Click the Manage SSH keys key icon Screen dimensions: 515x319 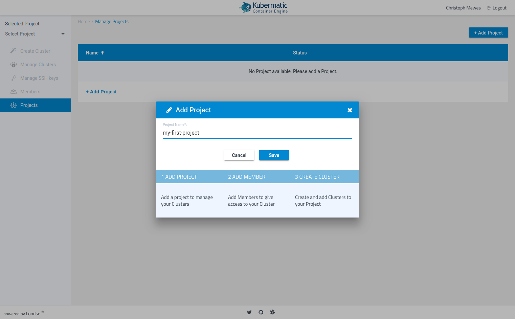click(14, 78)
